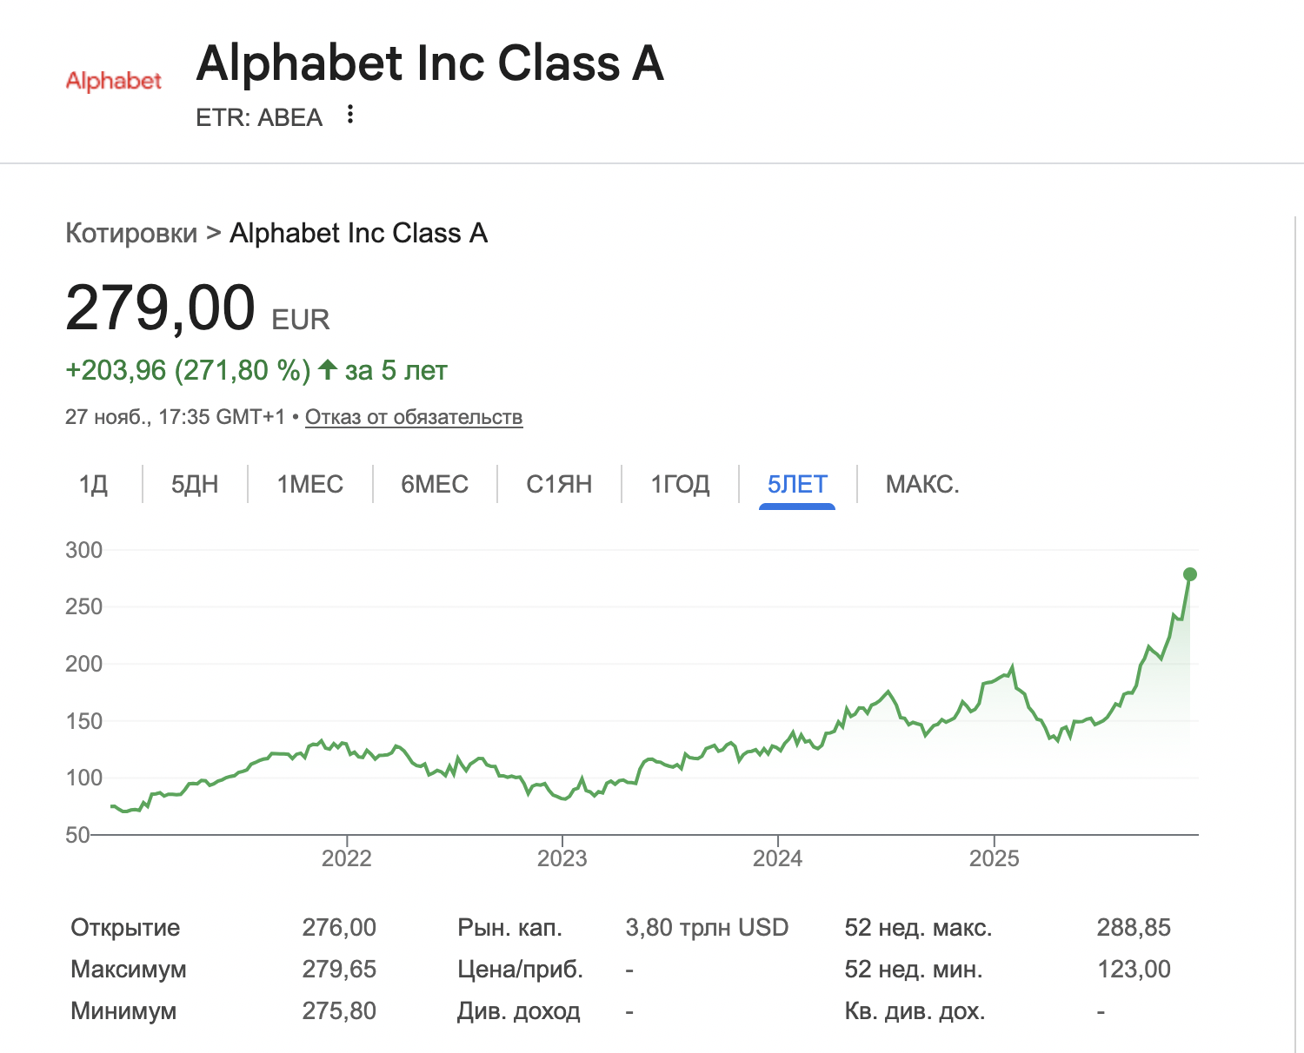
Task: Choose the 1ГОД range tab
Action: pos(681,484)
